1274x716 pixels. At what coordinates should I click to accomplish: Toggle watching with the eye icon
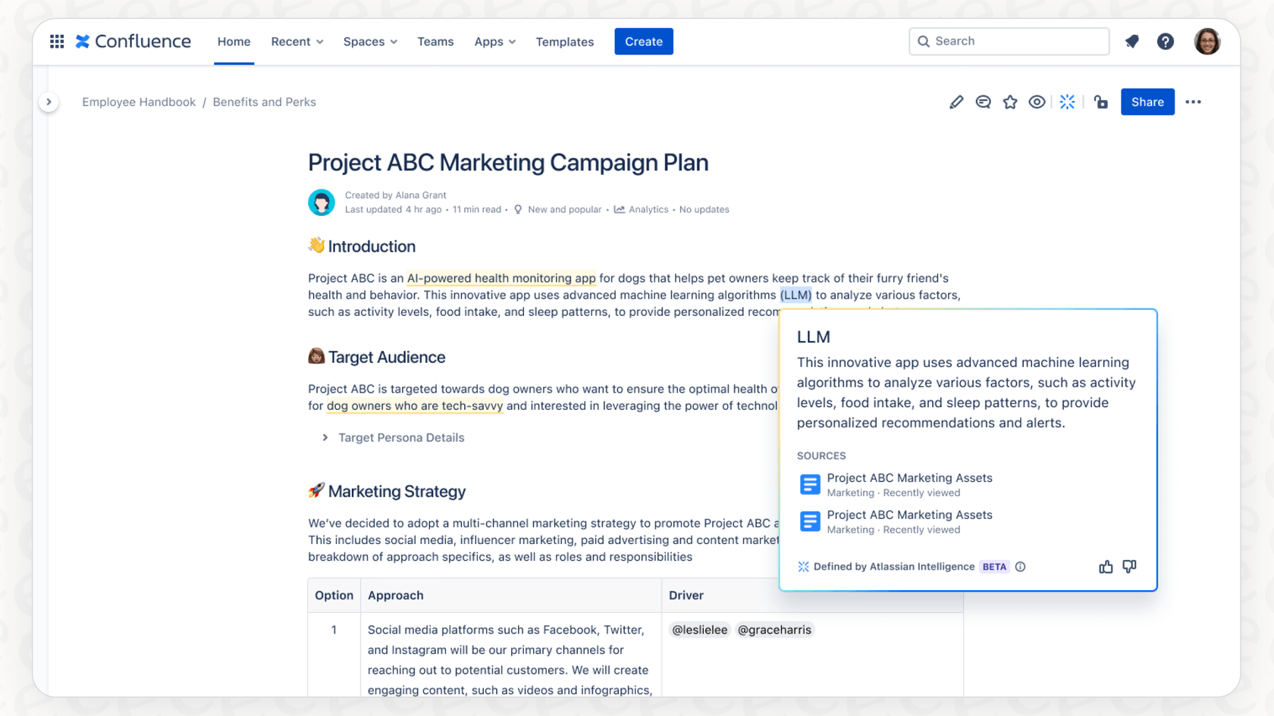click(x=1037, y=102)
